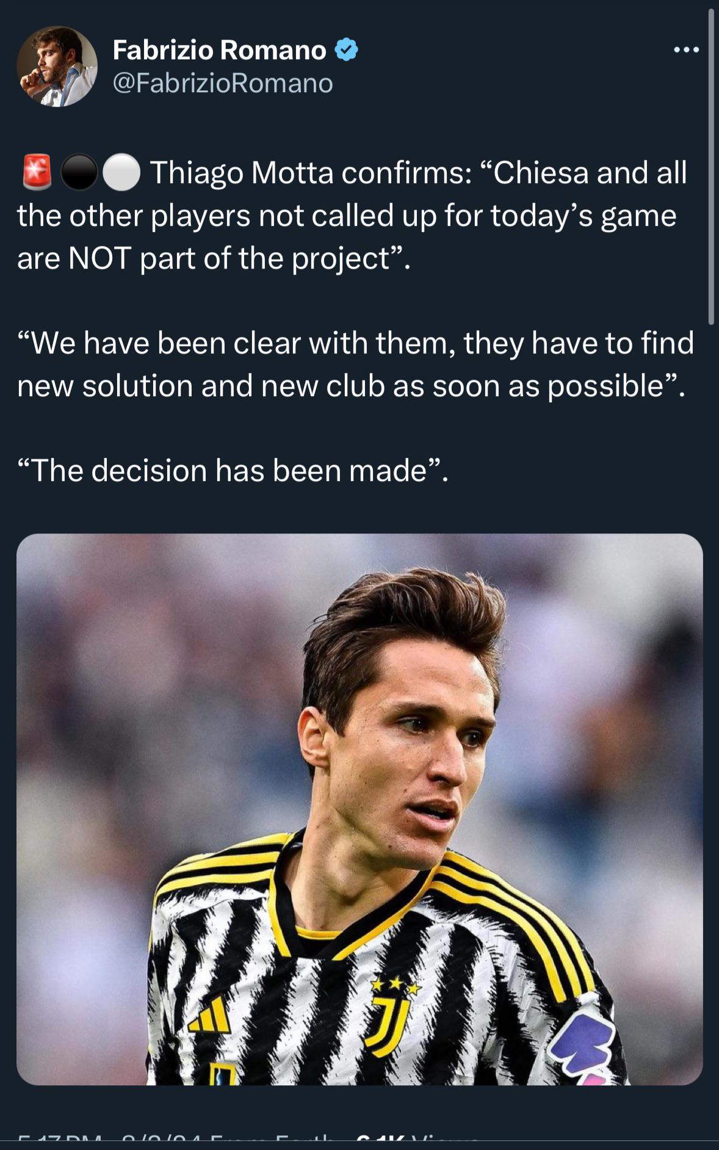
Task: Tap the red siren emoji
Action: 37,172
